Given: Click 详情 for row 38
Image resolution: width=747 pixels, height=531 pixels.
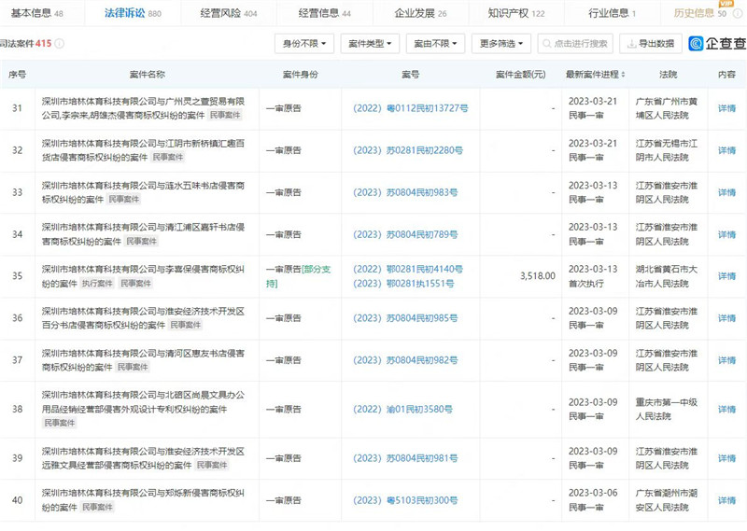Looking at the screenshot, I should tap(726, 409).
